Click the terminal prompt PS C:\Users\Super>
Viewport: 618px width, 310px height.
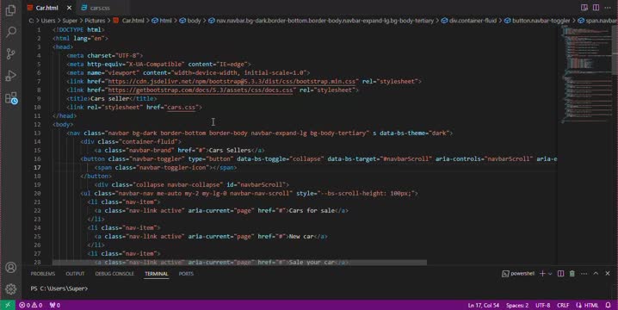tap(59, 288)
